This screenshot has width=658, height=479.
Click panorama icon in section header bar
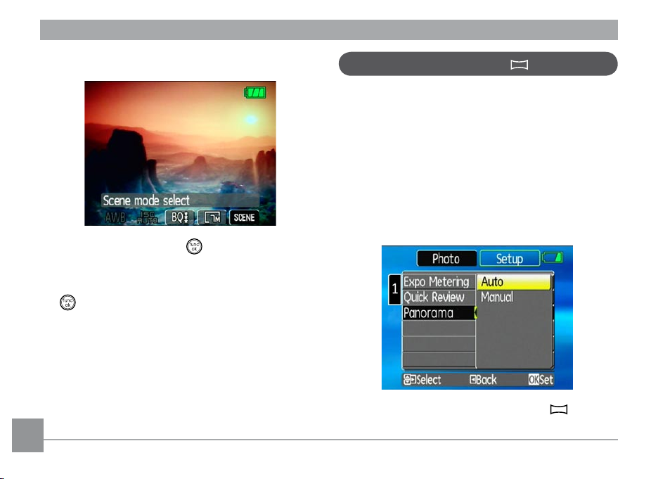(x=518, y=64)
